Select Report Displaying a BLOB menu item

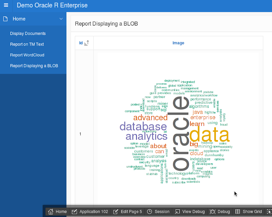[34, 66]
